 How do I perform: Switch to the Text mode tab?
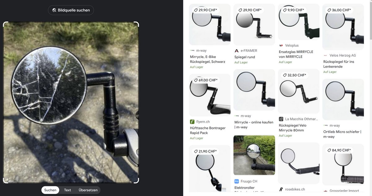tap(68, 190)
